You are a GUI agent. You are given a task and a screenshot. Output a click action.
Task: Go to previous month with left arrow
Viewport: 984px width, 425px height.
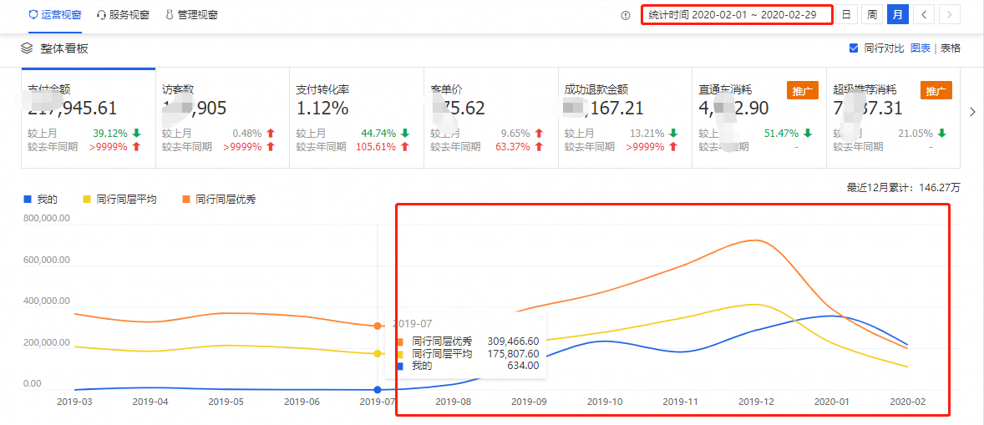click(924, 14)
